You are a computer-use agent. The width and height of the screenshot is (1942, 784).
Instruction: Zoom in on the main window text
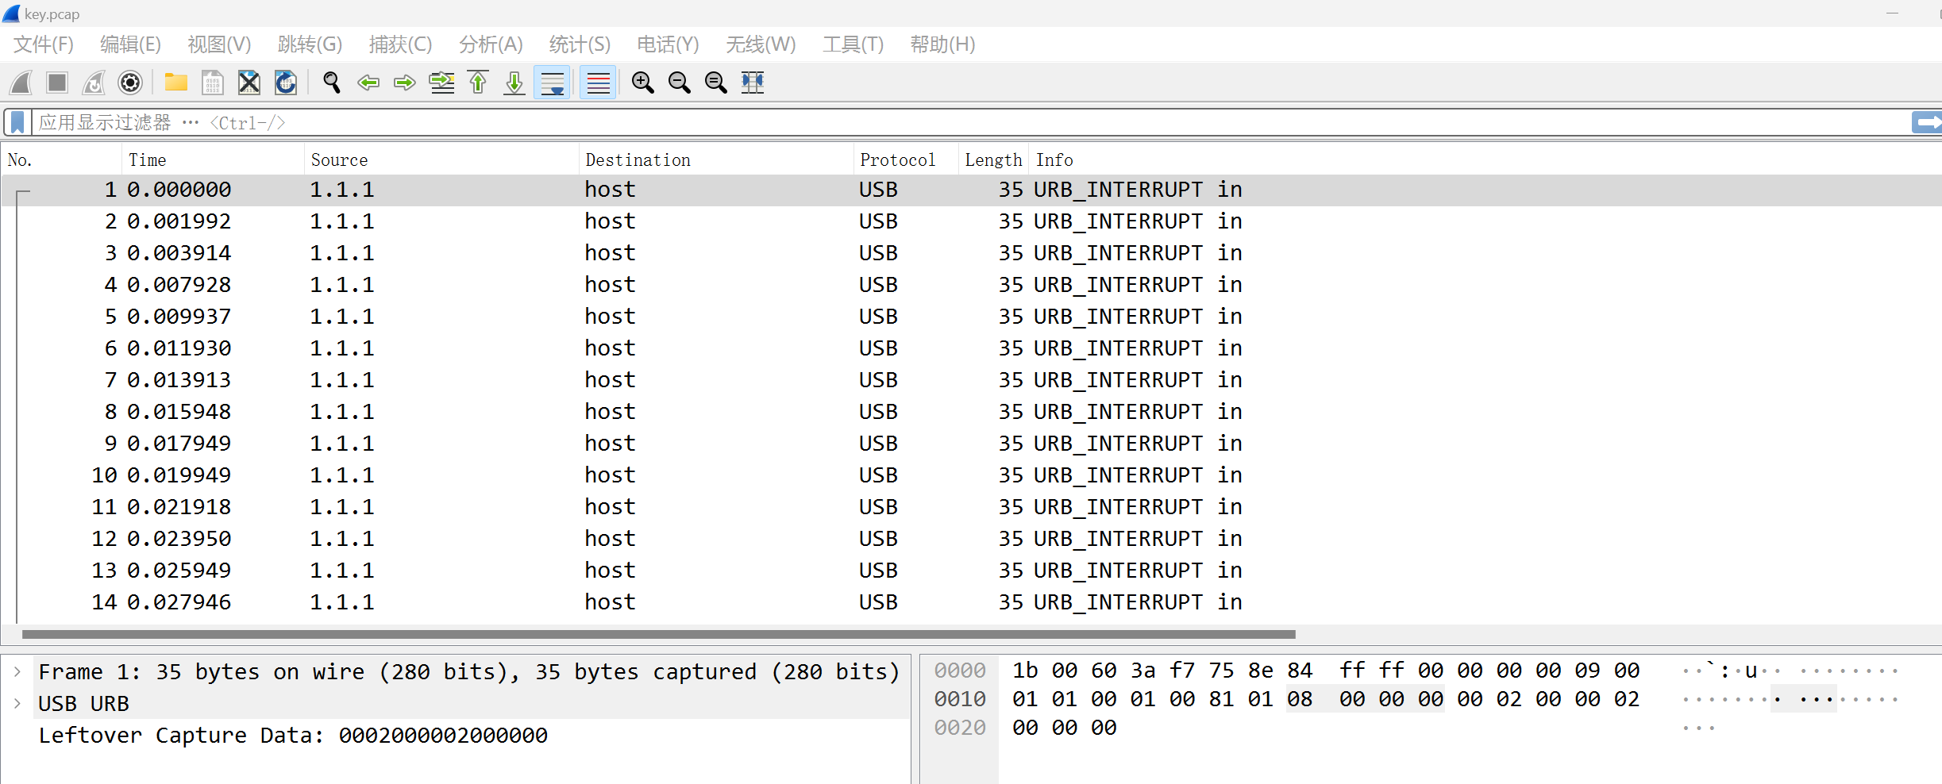pos(642,83)
